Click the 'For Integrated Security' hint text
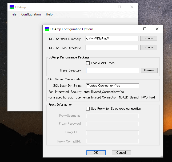Screen dimensions: 172x162 86,92
